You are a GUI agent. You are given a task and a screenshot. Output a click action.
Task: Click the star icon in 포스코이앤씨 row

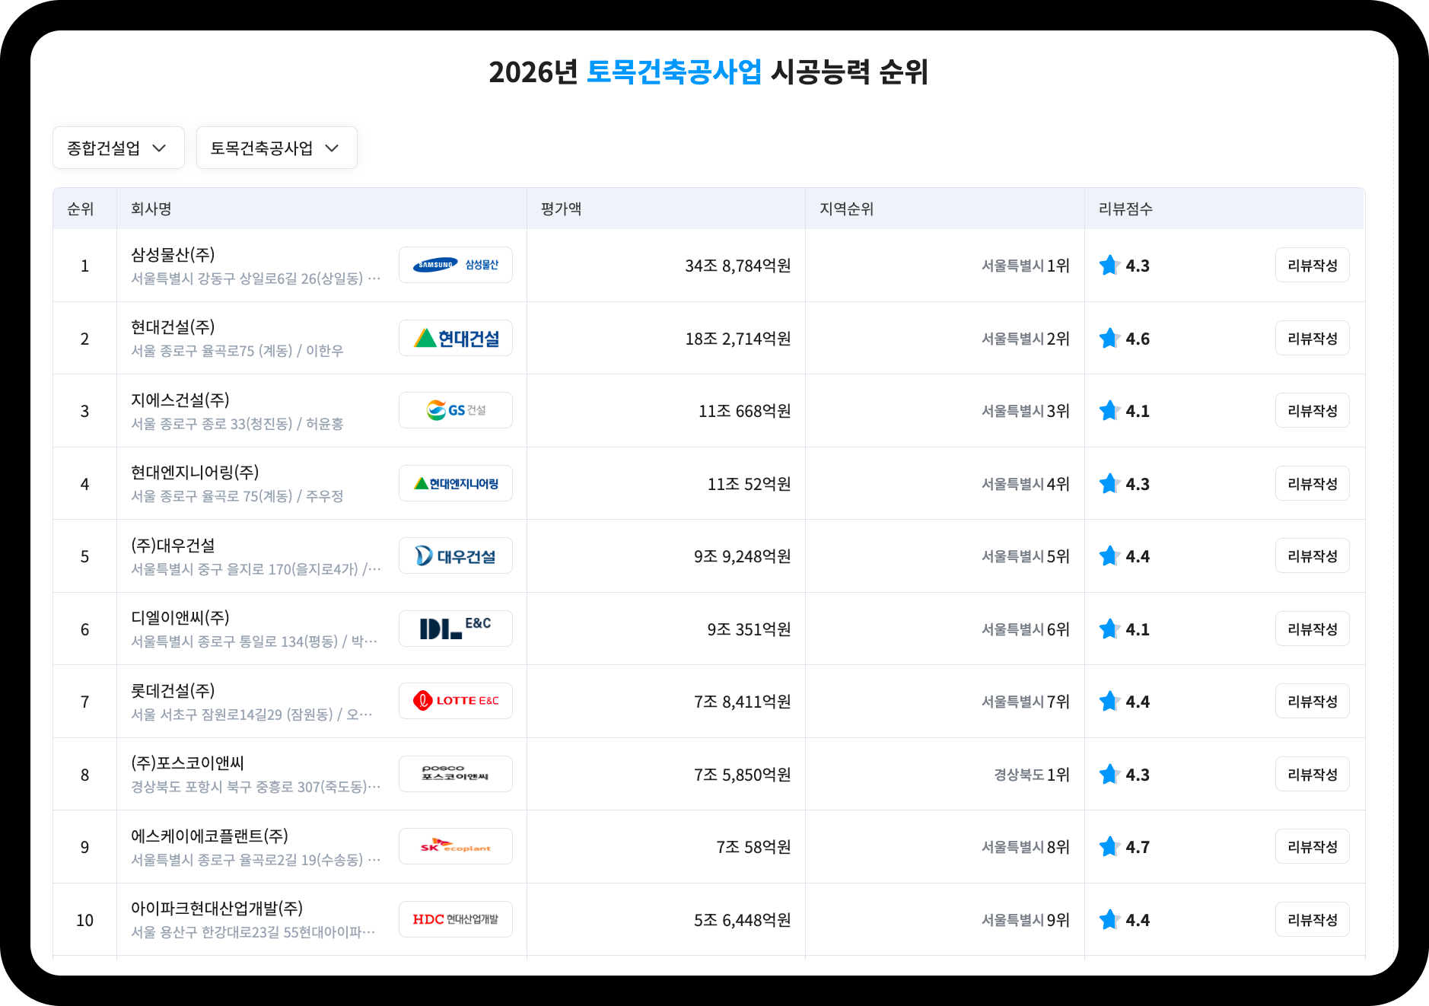1109,774
